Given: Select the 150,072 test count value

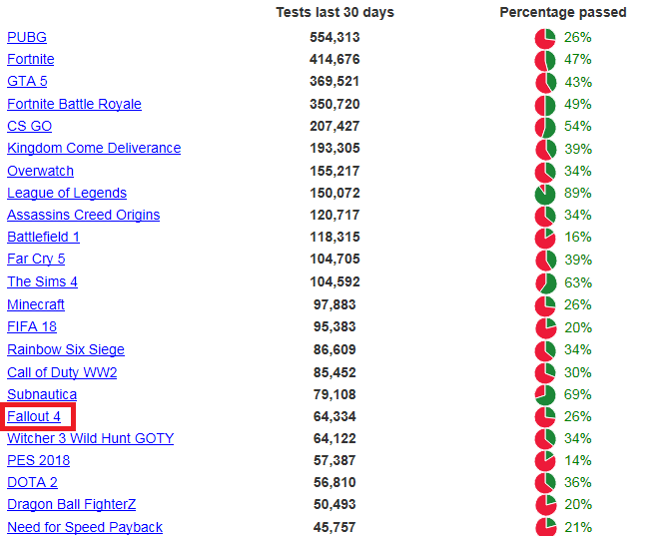Looking at the screenshot, I should [335, 193].
